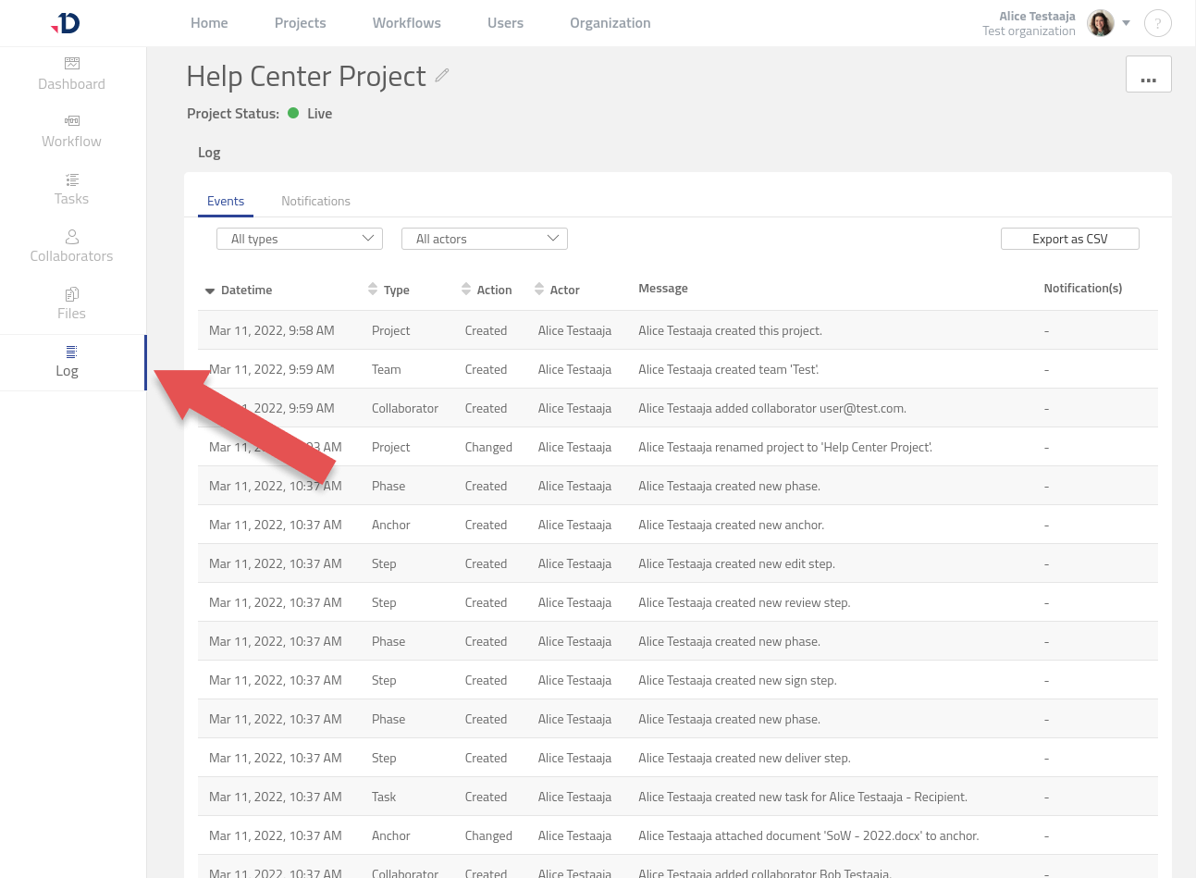1196x878 pixels.
Task: Open the Projects top menu
Action: (x=300, y=23)
